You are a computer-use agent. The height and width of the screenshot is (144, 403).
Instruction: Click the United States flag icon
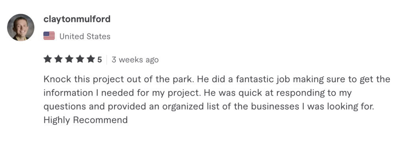49,36
